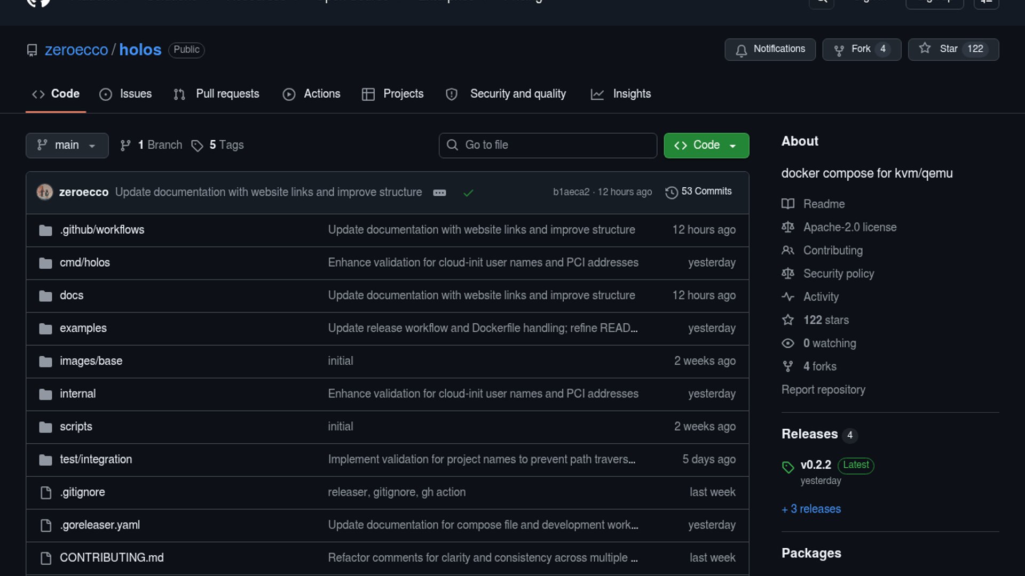The height and width of the screenshot is (576, 1025).
Task: Open the Actions tab
Action: click(311, 94)
